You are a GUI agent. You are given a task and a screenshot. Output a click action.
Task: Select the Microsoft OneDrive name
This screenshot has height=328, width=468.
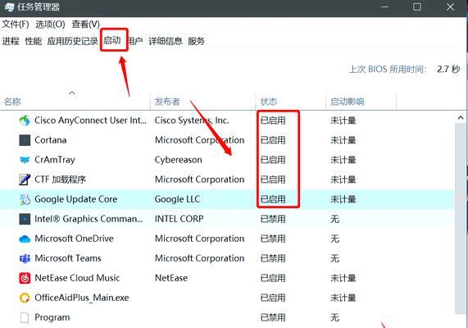click(74, 239)
